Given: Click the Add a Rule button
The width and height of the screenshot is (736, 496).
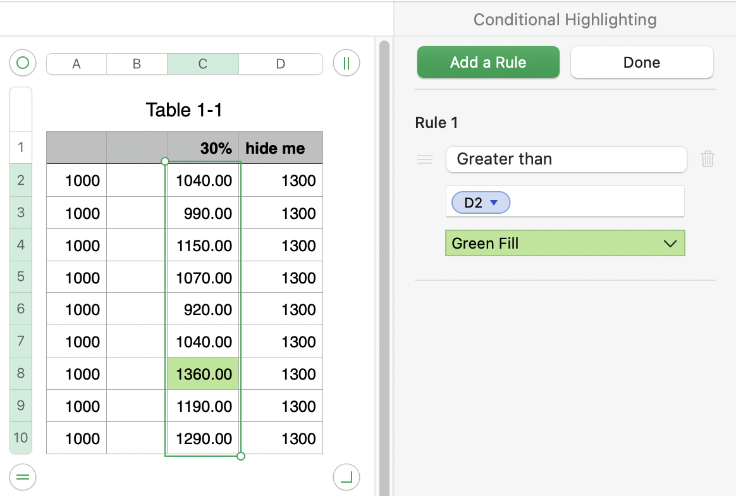Looking at the screenshot, I should pyautogui.click(x=488, y=63).
